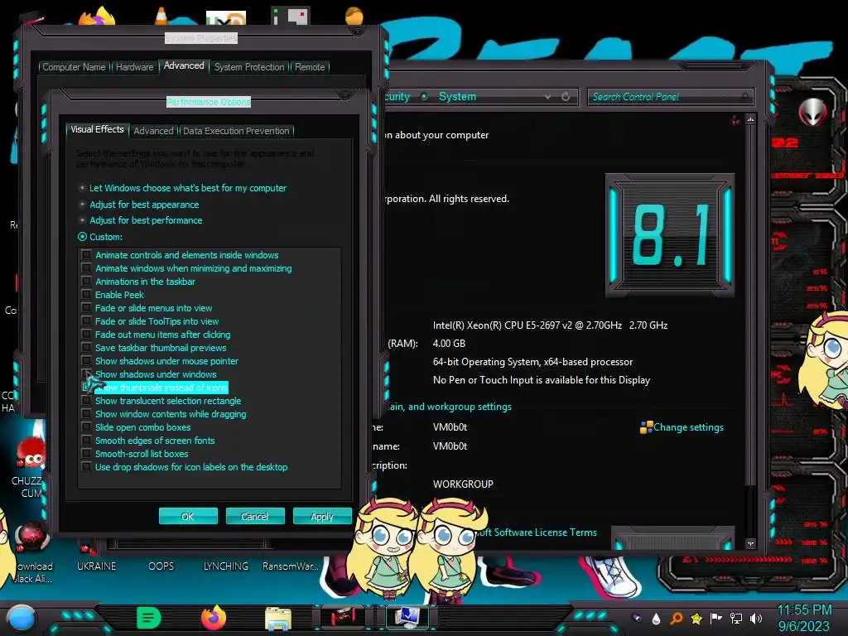This screenshot has width=848, height=636.
Task: Check Fade or slide menus into view
Action: tap(86, 307)
